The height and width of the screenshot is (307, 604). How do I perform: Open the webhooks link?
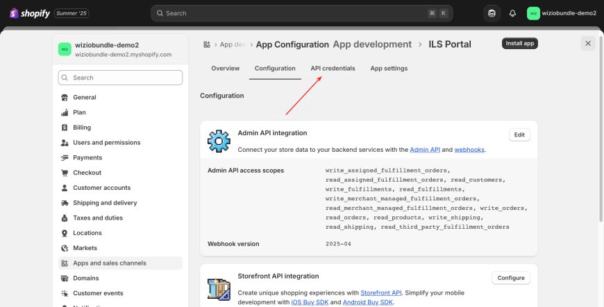pyautogui.click(x=469, y=150)
